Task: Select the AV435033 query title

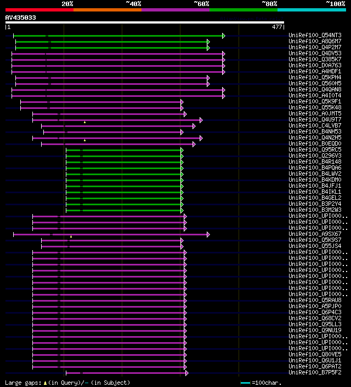Action: tap(20, 18)
